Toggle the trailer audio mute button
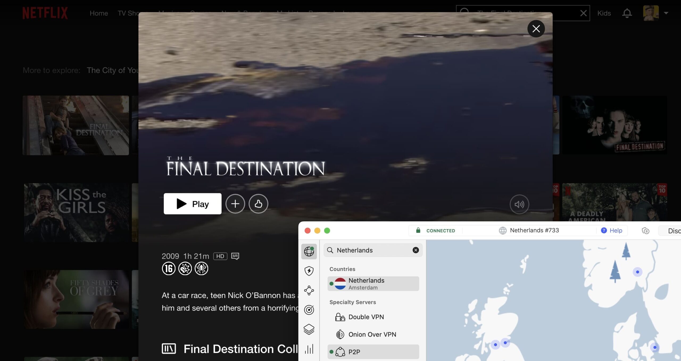 (519, 204)
